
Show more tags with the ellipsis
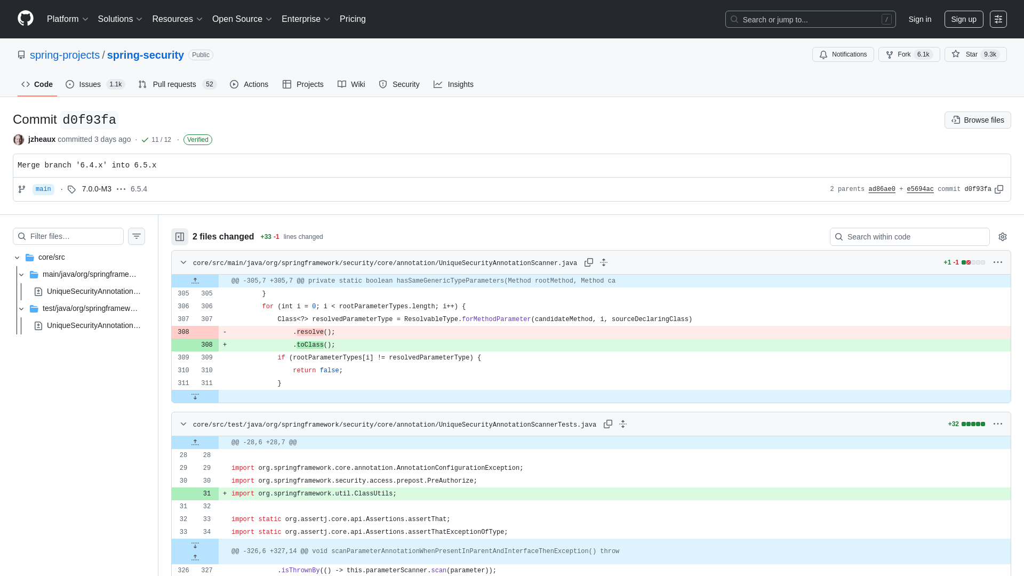coord(121,189)
